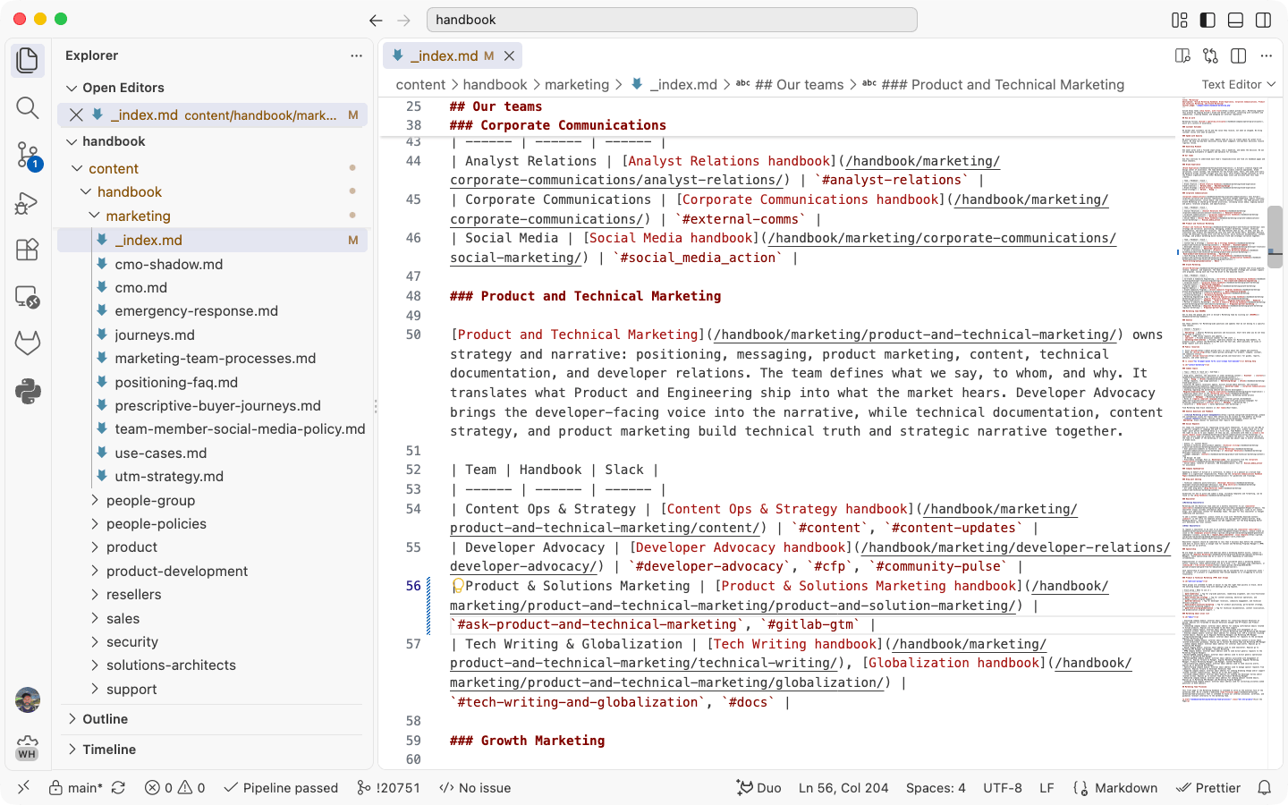Open the Search view in activity bar

pyautogui.click(x=28, y=108)
